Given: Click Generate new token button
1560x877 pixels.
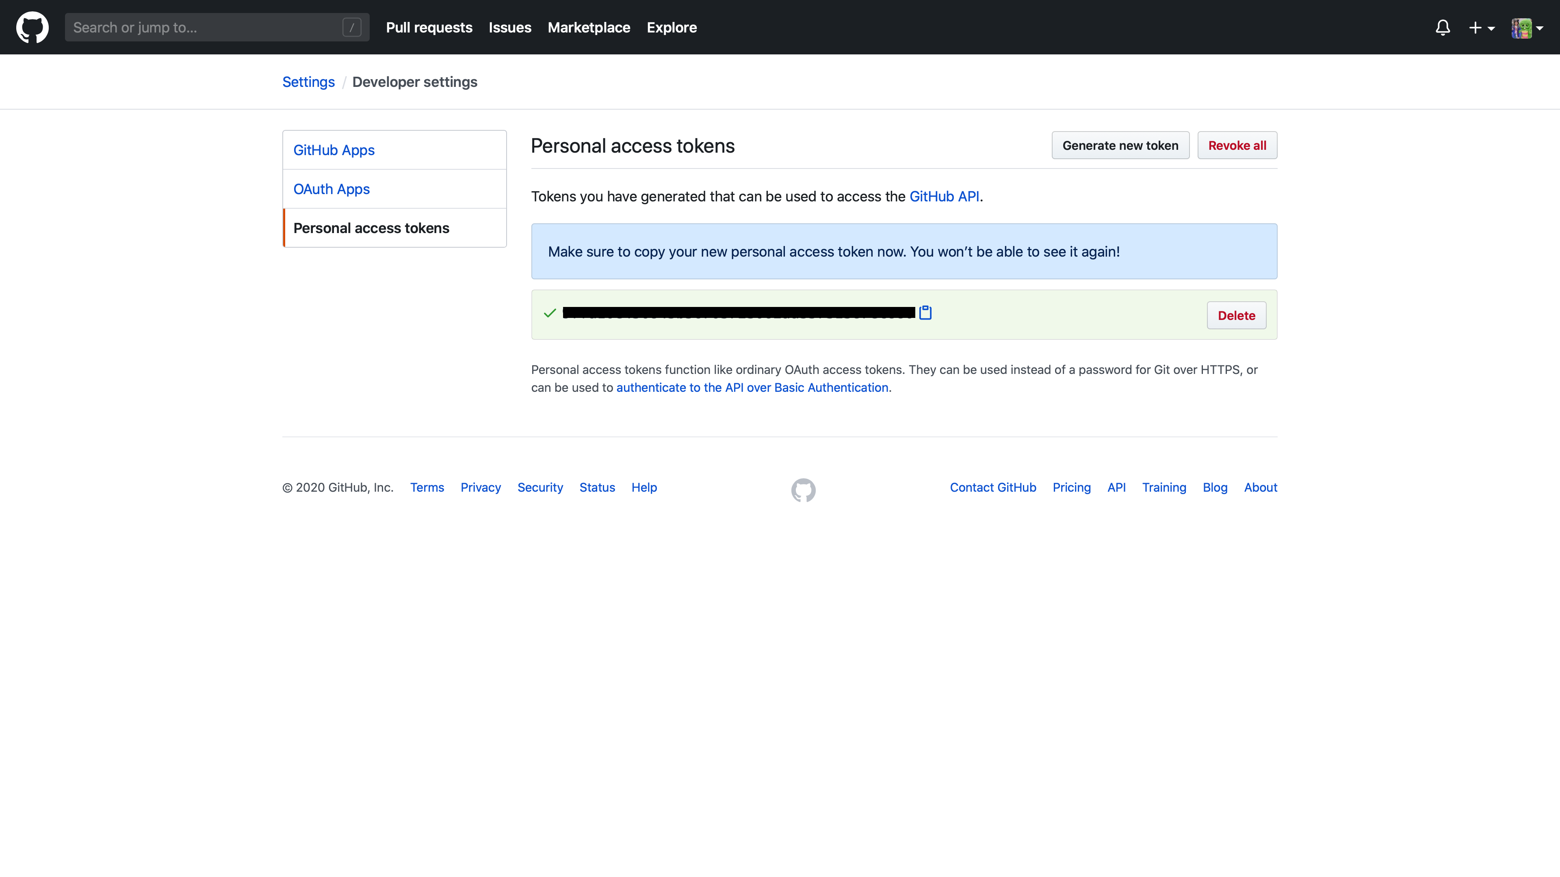Looking at the screenshot, I should (1120, 145).
